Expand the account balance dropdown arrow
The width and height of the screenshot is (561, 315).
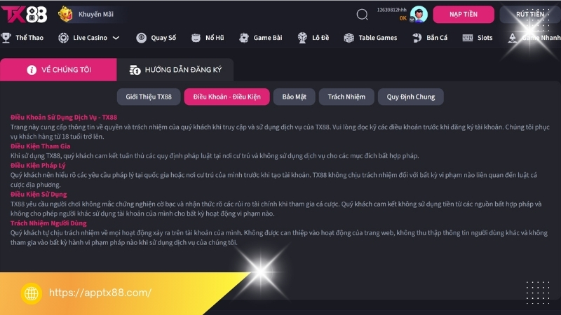click(x=412, y=20)
